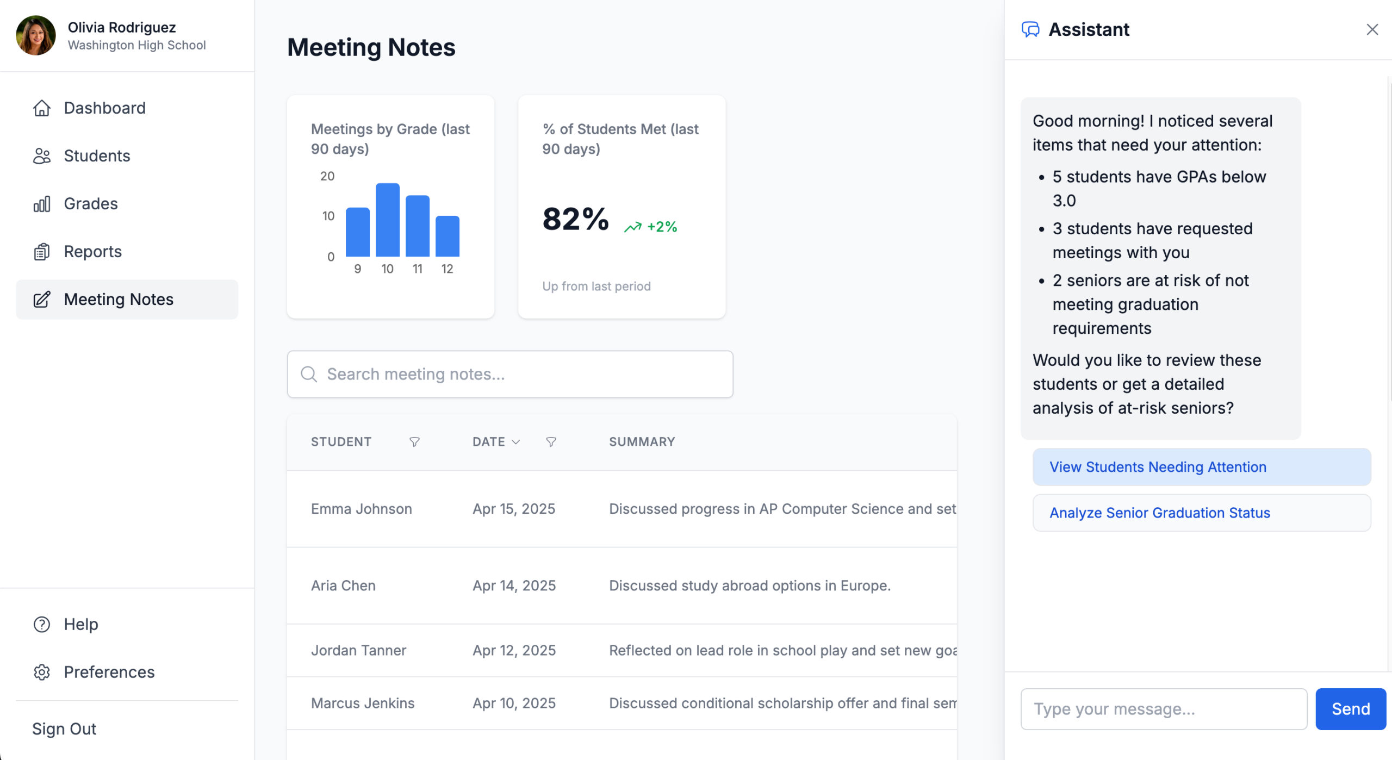The image size is (1392, 760).
Task: Click the Help question mark icon
Action: (x=42, y=625)
